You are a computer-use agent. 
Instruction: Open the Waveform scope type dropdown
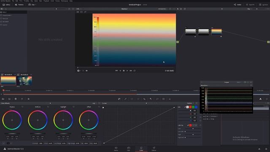click(205, 85)
